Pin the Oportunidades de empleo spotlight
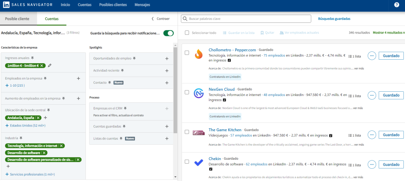 click(x=134, y=58)
